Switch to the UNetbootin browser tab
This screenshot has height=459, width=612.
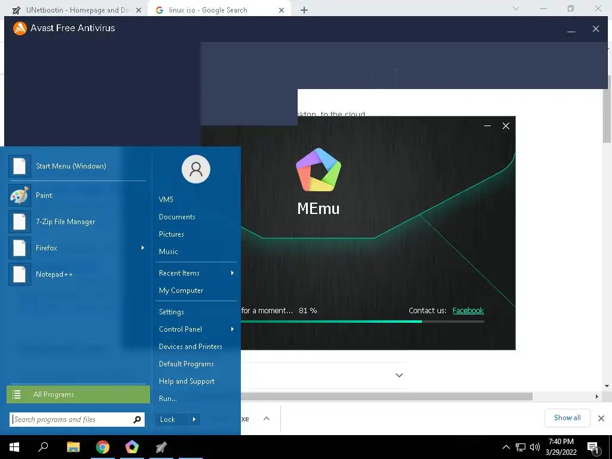(76, 10)
